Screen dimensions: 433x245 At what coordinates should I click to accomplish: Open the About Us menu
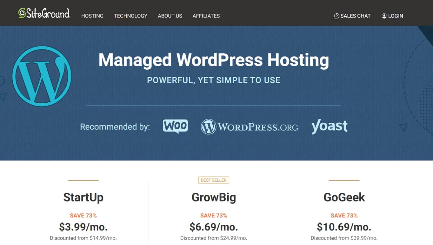[170, 16]
